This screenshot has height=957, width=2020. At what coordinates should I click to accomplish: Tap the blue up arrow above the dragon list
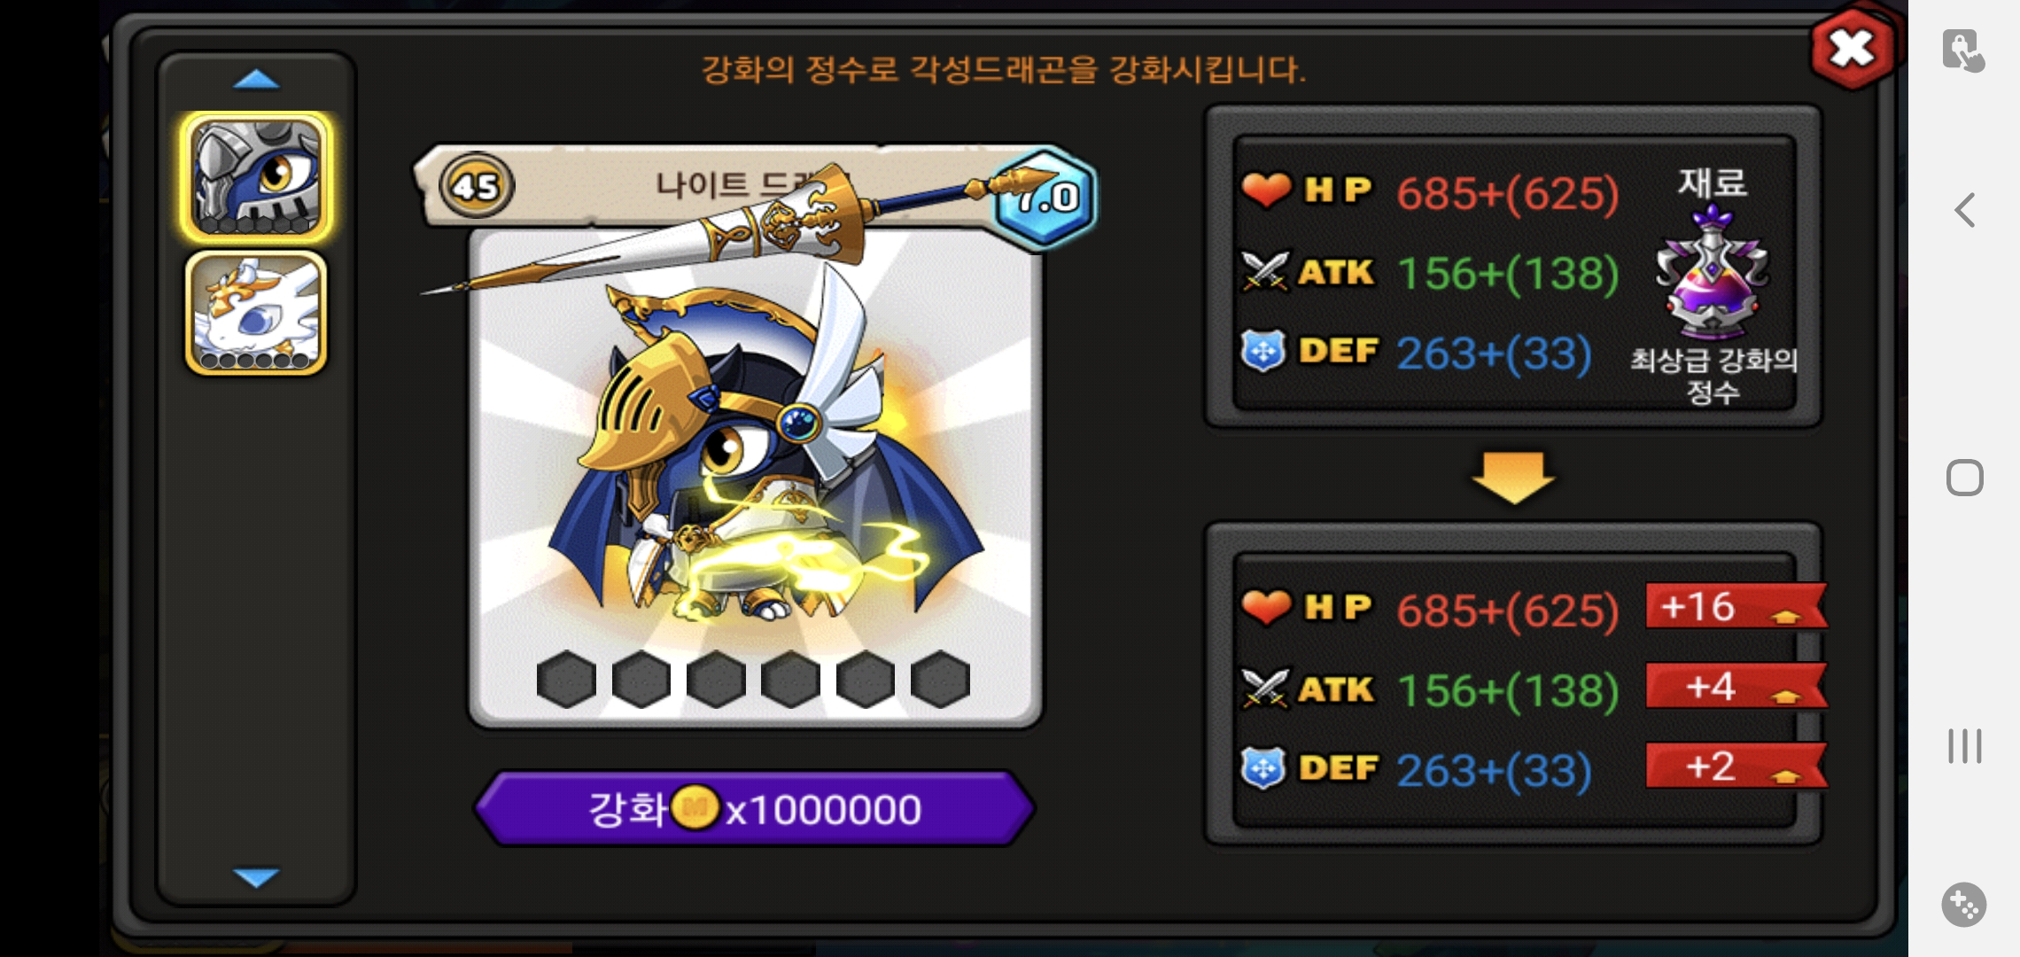[256, 80]
